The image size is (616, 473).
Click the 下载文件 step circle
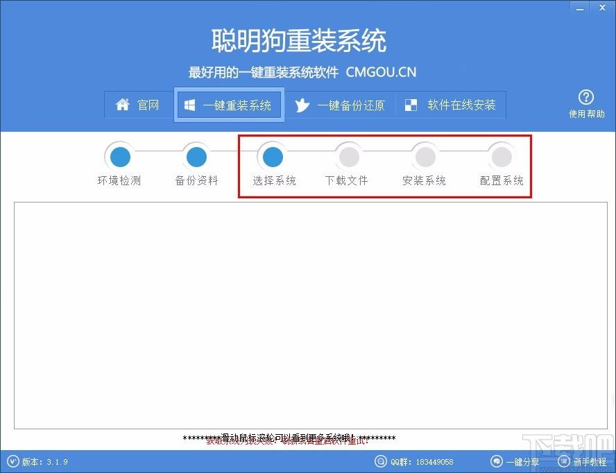coord(349,157)
